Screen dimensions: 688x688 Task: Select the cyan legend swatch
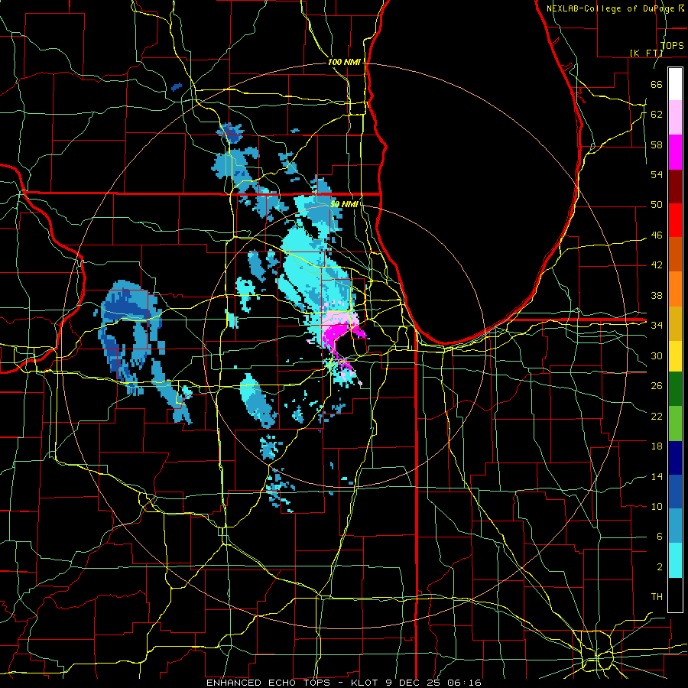click(675, 560)
